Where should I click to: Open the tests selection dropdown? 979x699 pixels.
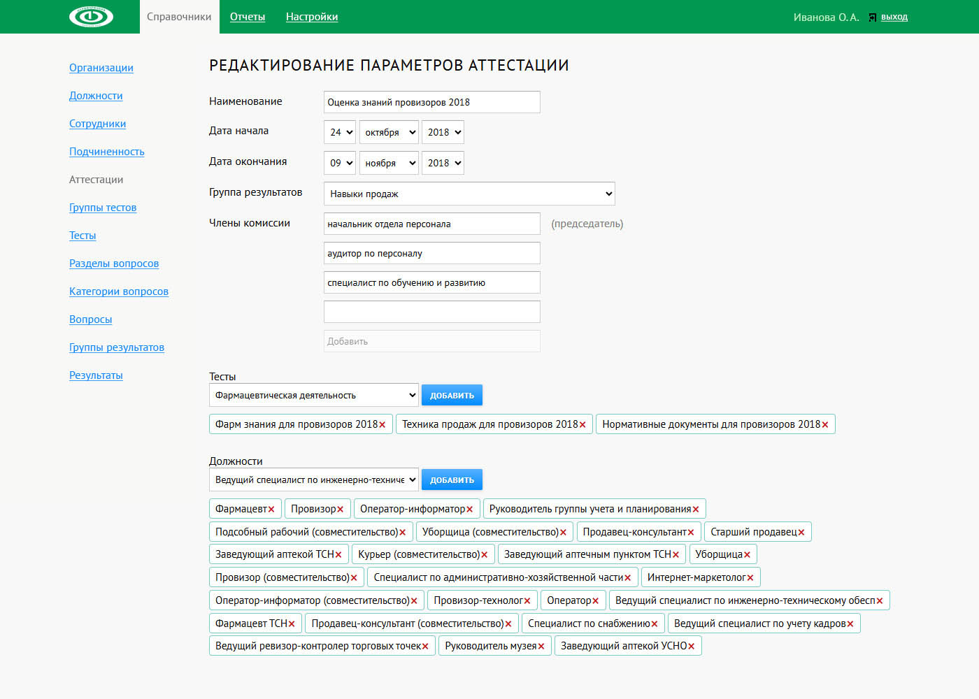click(313, 396)
